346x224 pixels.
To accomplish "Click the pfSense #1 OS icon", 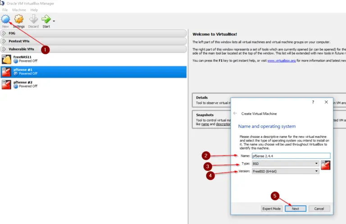I will (6, 72).
